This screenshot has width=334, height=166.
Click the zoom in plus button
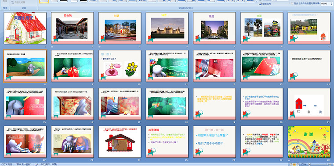330,165
